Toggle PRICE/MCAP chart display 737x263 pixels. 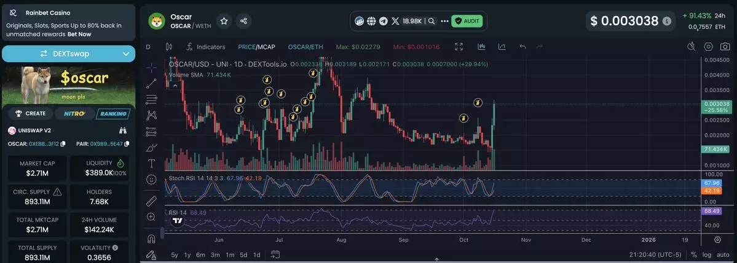click(256, 47)
